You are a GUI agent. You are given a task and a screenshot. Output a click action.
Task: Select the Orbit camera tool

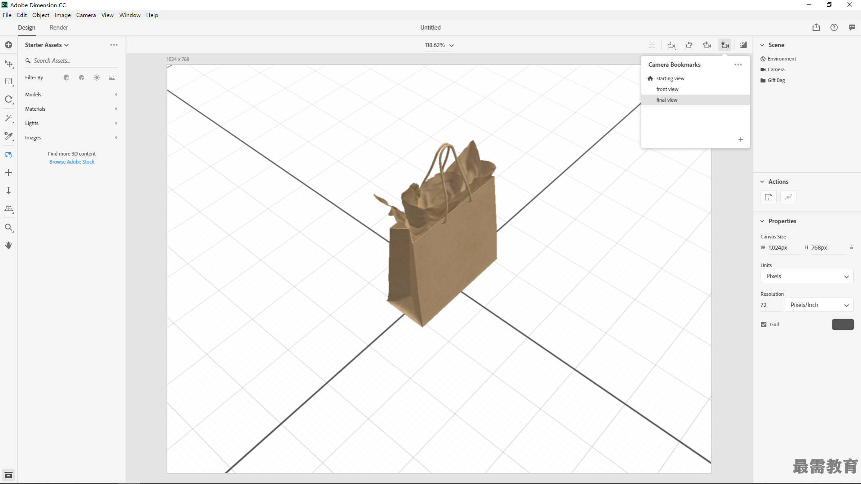[x=9, y=155]
